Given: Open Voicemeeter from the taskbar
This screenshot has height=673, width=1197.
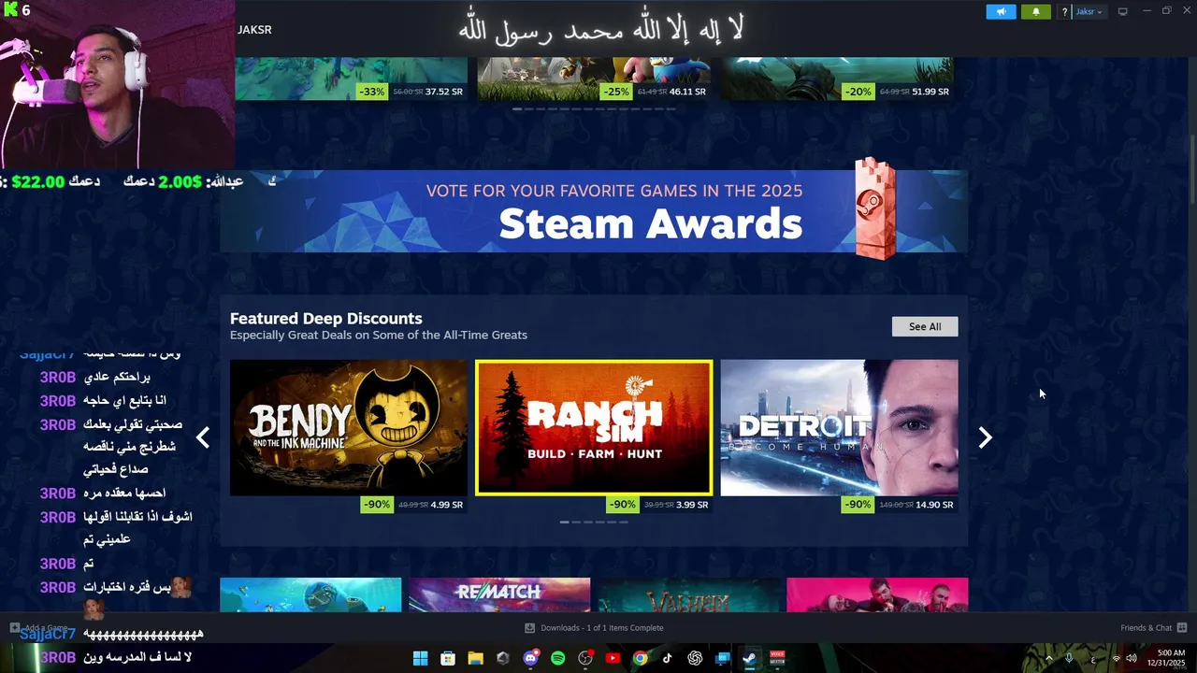Looking at the screenshot, I should [777, 658].
